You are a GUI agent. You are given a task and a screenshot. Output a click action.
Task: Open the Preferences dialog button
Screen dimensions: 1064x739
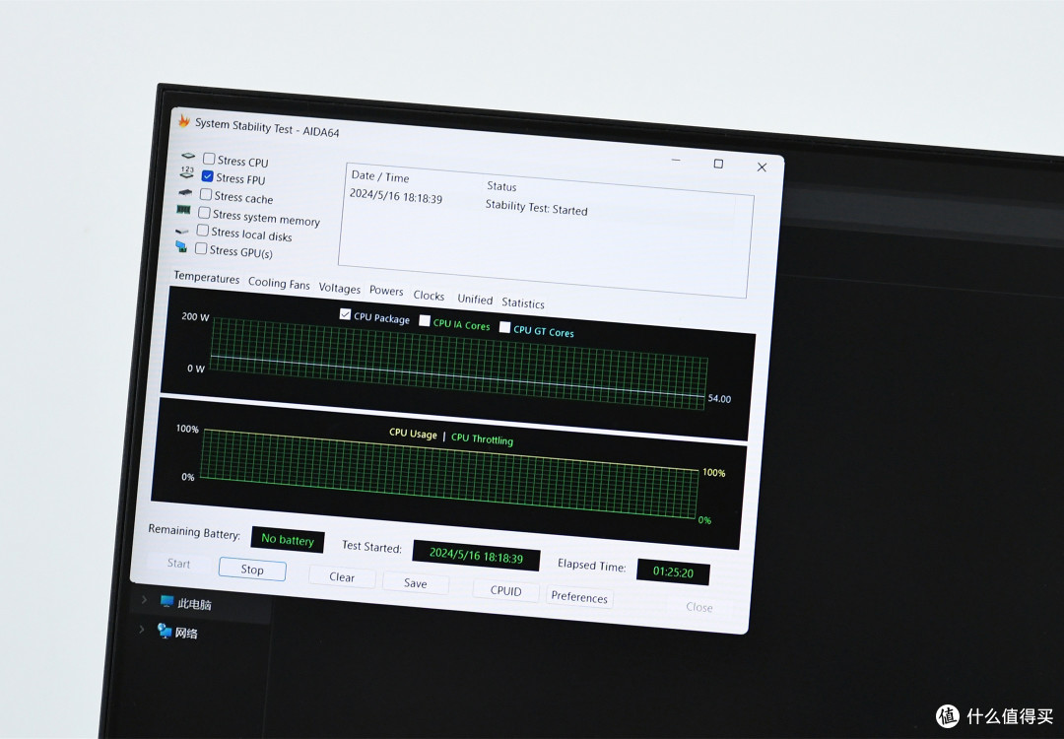[x=579, y=596]
